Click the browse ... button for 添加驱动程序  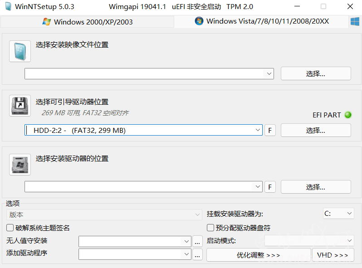point(197,254)
